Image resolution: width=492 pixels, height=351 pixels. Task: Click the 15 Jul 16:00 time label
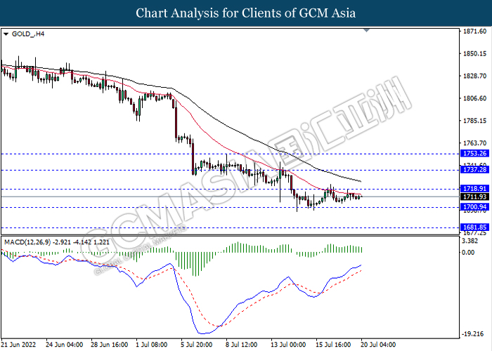click(333, 345)
